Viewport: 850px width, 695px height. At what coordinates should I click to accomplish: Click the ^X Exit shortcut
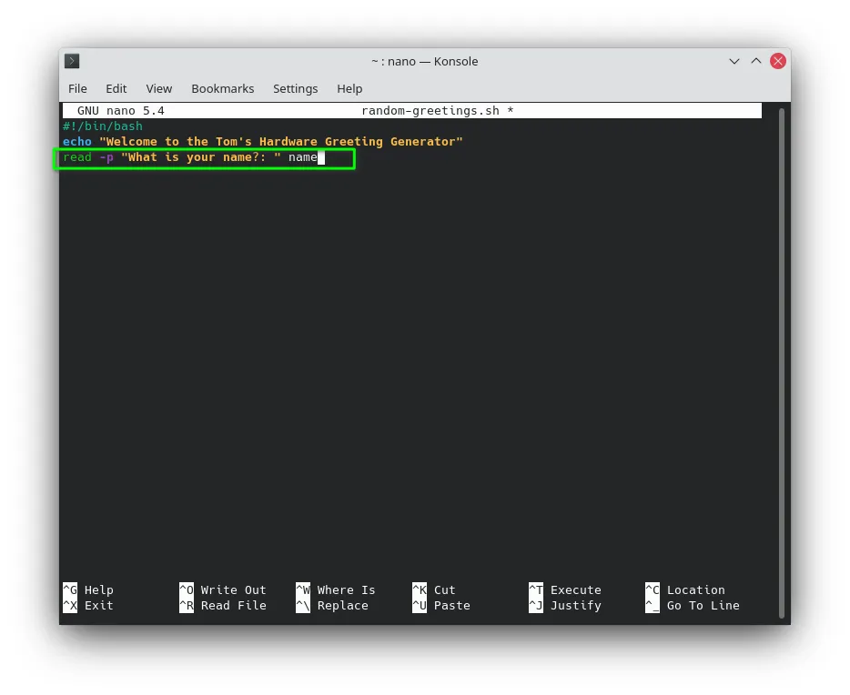pos(87,606)
